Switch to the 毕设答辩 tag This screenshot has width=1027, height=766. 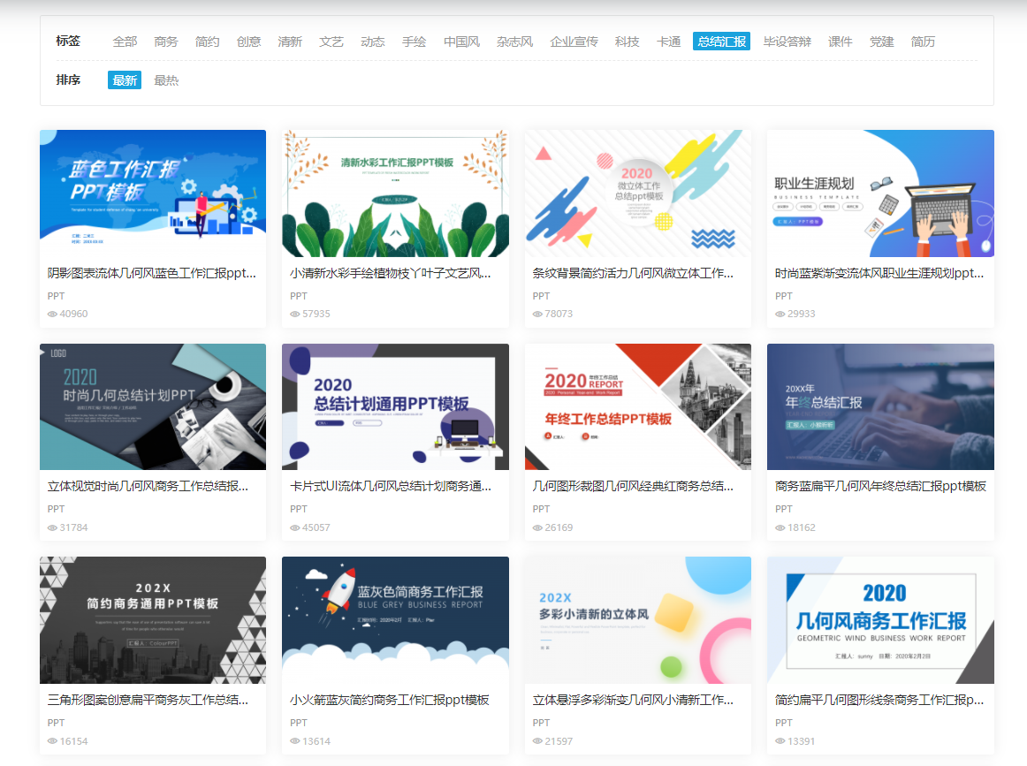787,42
